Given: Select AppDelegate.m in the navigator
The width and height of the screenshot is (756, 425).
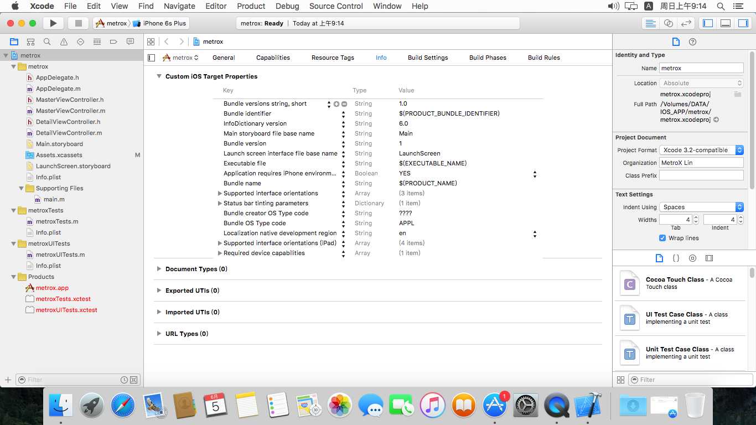Looking at the screenshot, I should (x=58, y=89).
